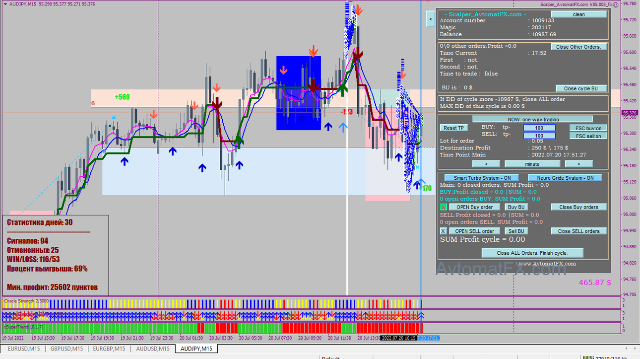This screenshot has width=640, height=359.
Task: Click 'Статистика дней: 30' heading
Action: point(40,222)
